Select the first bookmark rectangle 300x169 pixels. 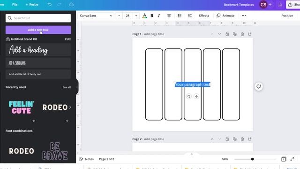pyautogui.click(x=154, y=84)
